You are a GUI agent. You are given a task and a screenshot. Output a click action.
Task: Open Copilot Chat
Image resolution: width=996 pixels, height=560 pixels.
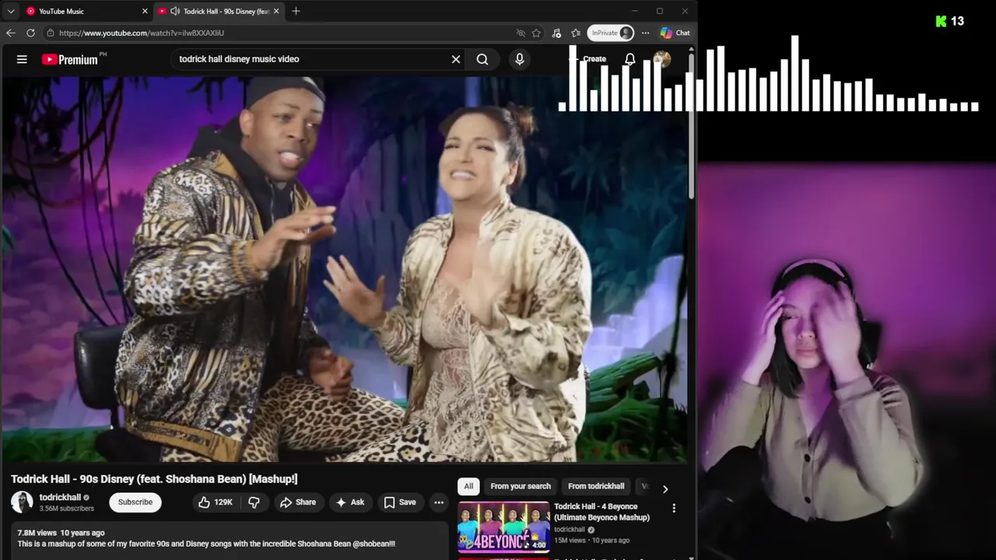675,33
